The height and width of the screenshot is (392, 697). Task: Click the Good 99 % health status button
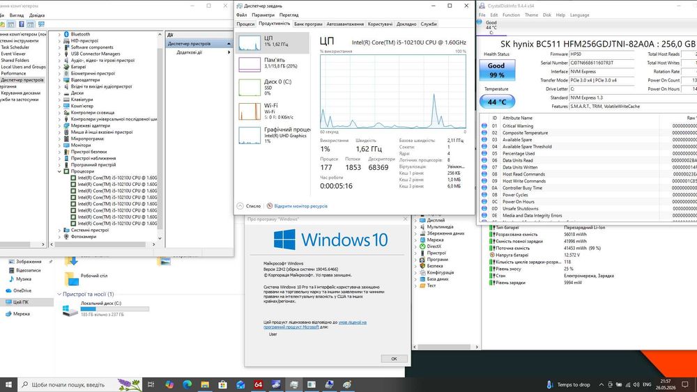tap(496, 70)
